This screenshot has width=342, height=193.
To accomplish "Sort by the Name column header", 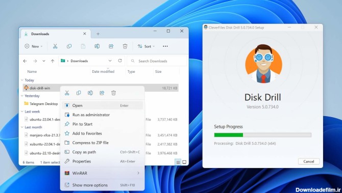I will pos(32,72).
